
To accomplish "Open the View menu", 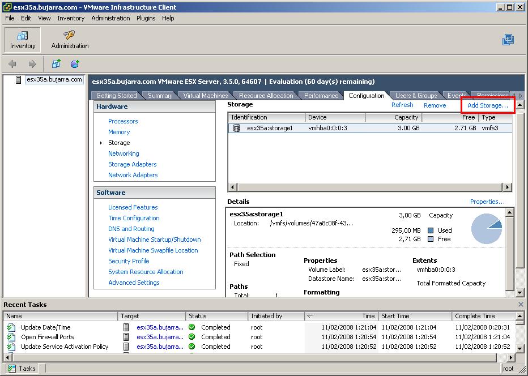I will [x=44, y=18].
